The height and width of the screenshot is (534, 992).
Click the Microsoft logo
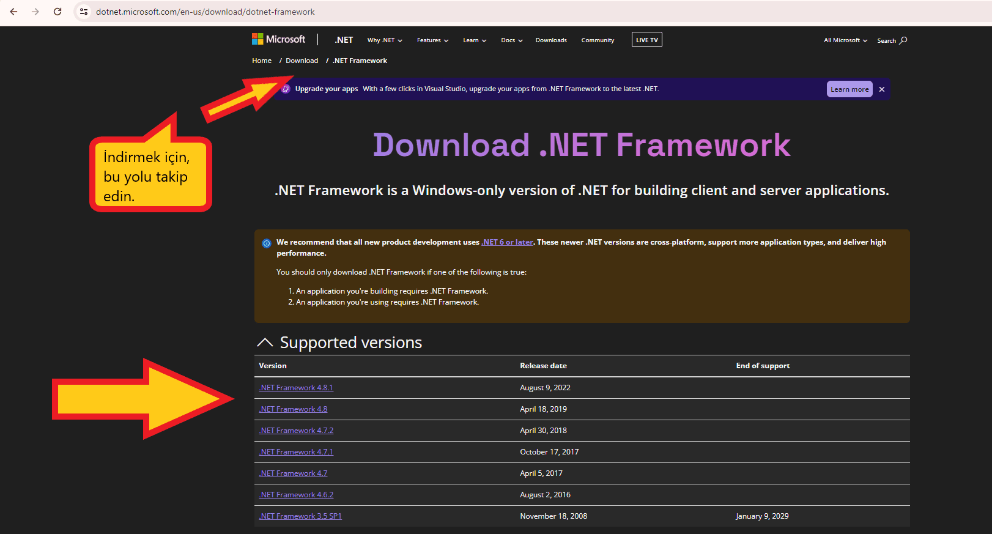pyautogui.click(x=278, y=39)
